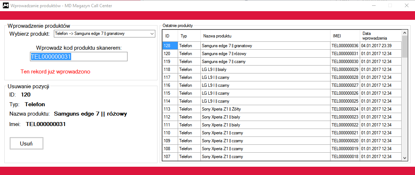Click the Usuń button

point(26,143)
